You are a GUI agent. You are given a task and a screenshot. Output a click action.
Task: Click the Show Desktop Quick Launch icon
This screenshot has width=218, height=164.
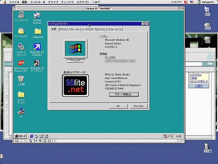(x=41, y=136)
